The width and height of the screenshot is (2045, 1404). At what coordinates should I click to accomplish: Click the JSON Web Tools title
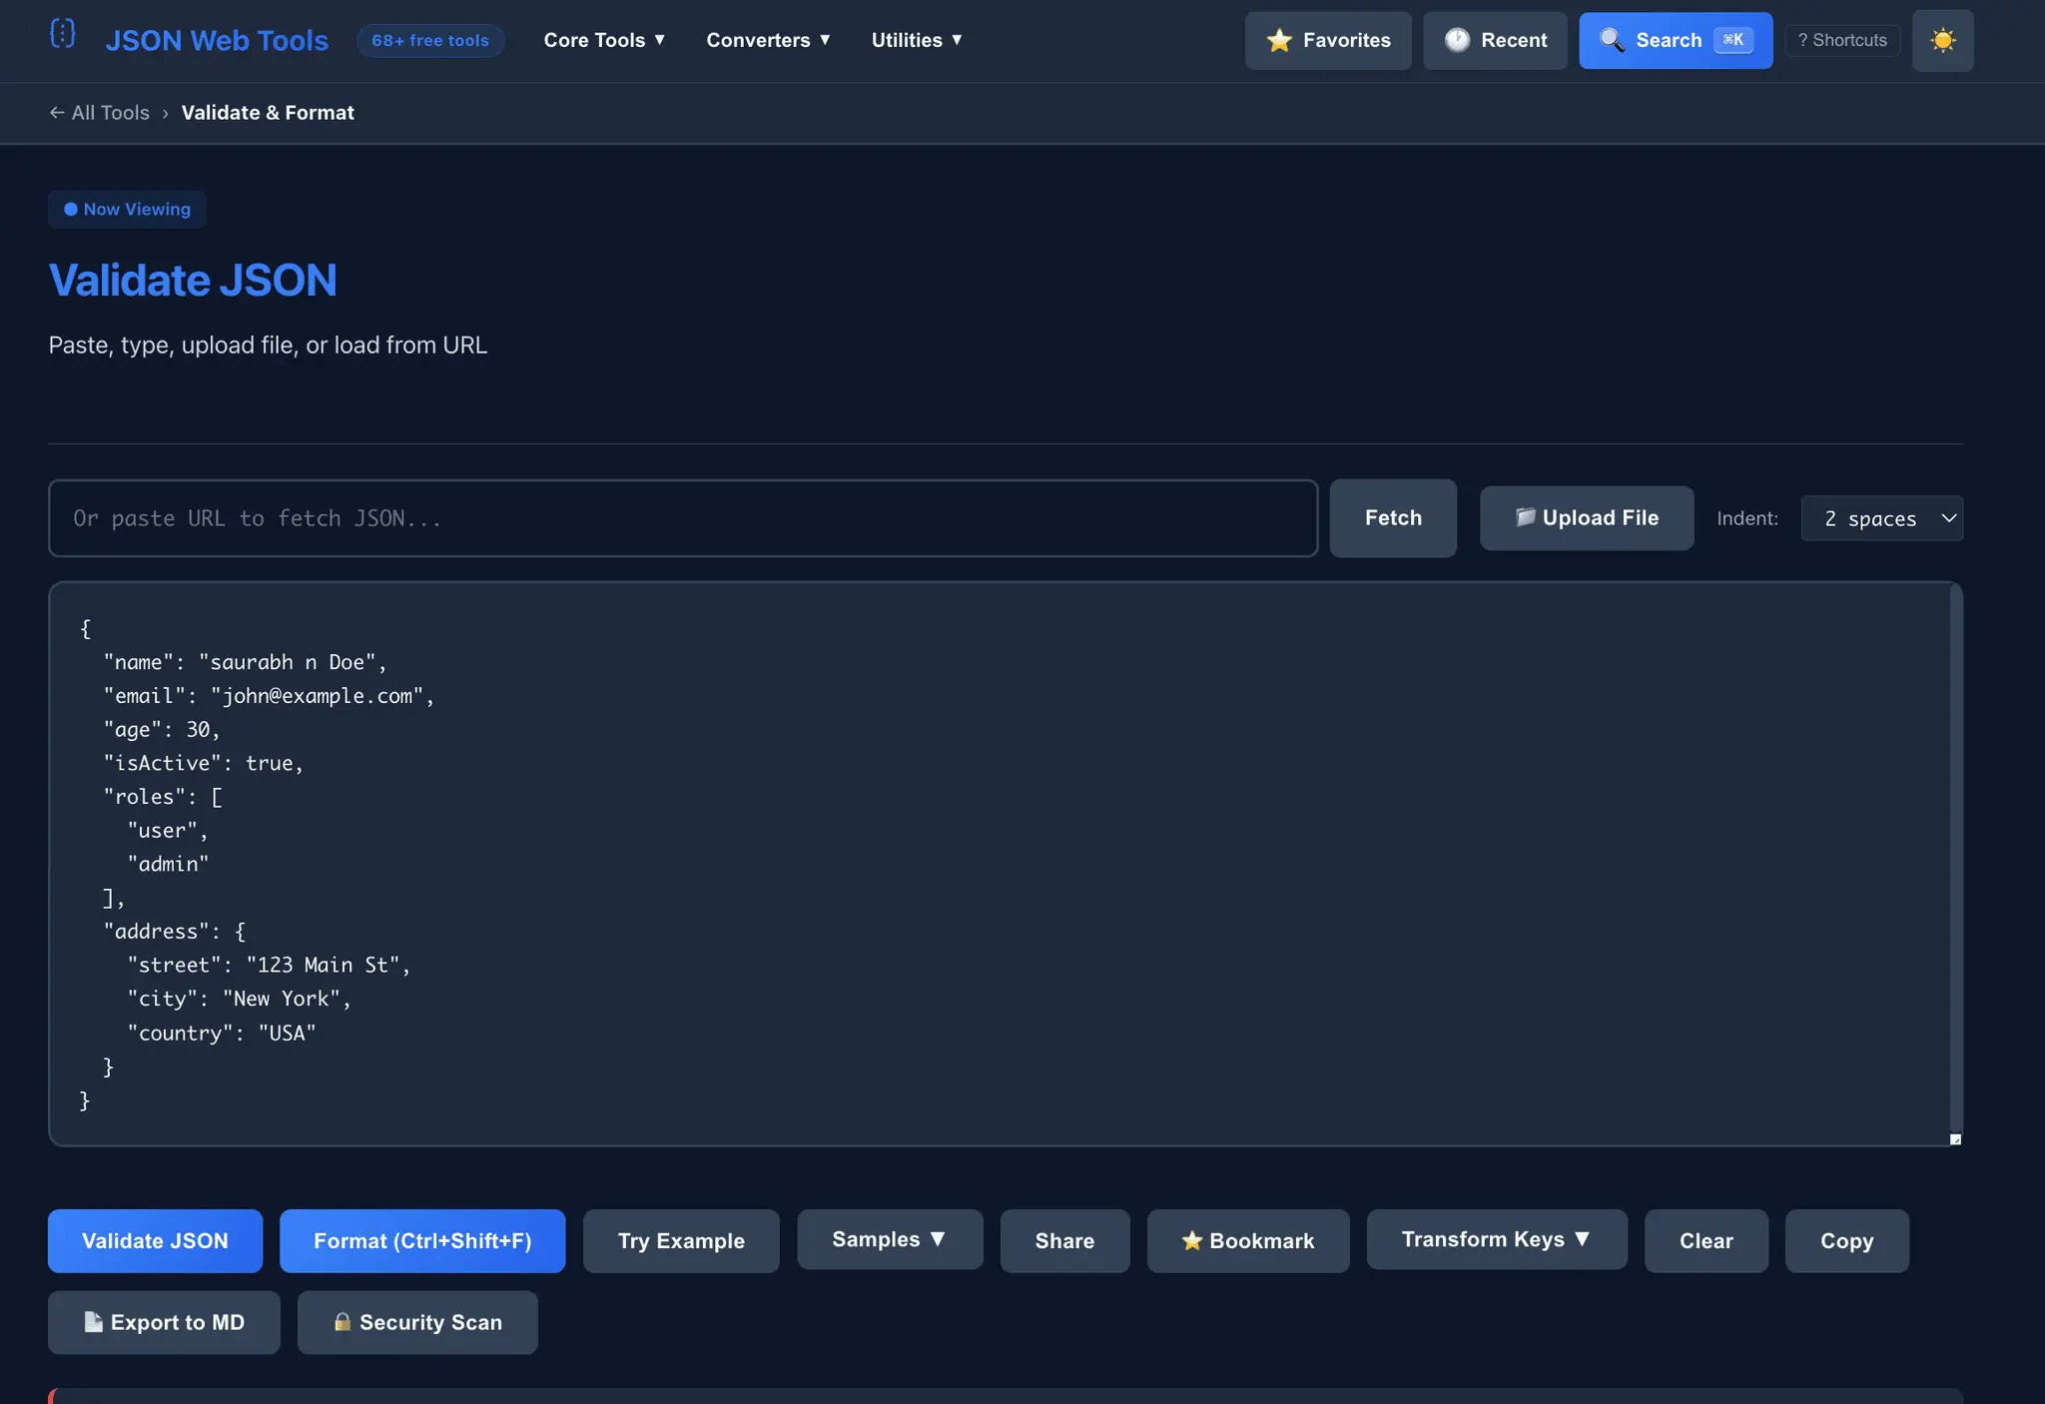pyautogui.click(x=217, y=41)
